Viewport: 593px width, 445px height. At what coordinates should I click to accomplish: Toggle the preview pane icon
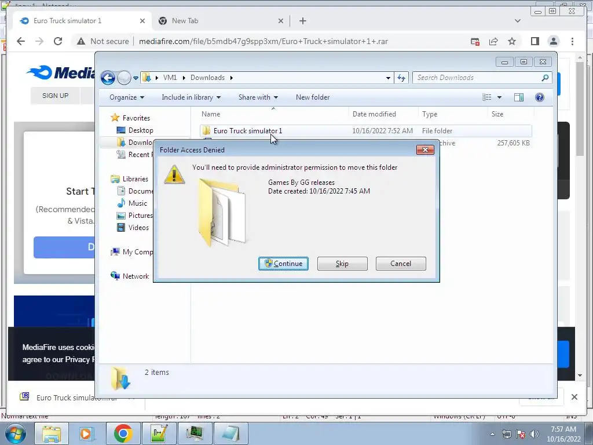(519, 97)
